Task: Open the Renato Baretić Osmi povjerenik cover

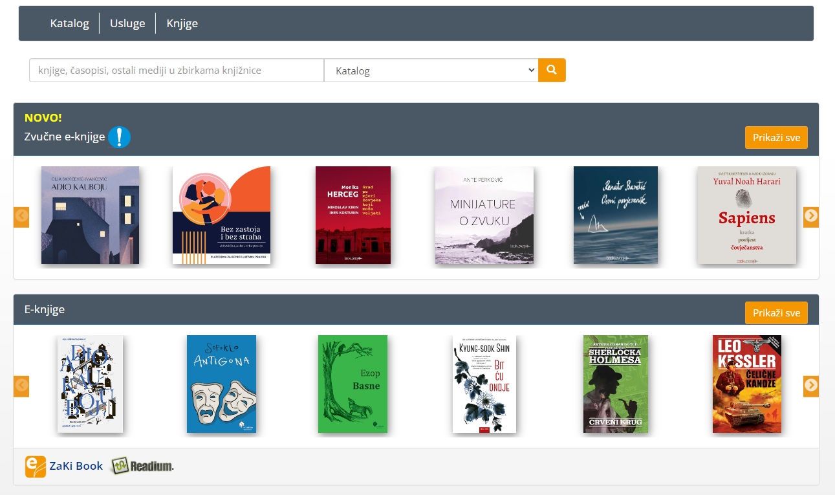Action: click(x=616, y=215)
